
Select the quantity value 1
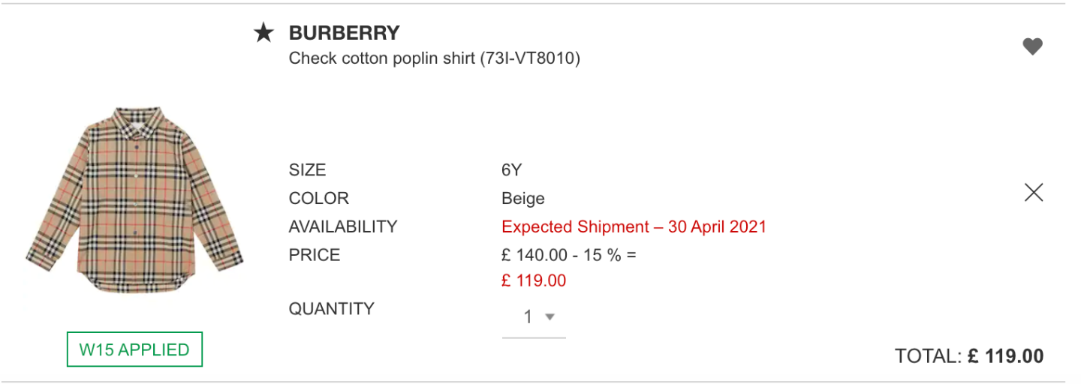[528, 317]
